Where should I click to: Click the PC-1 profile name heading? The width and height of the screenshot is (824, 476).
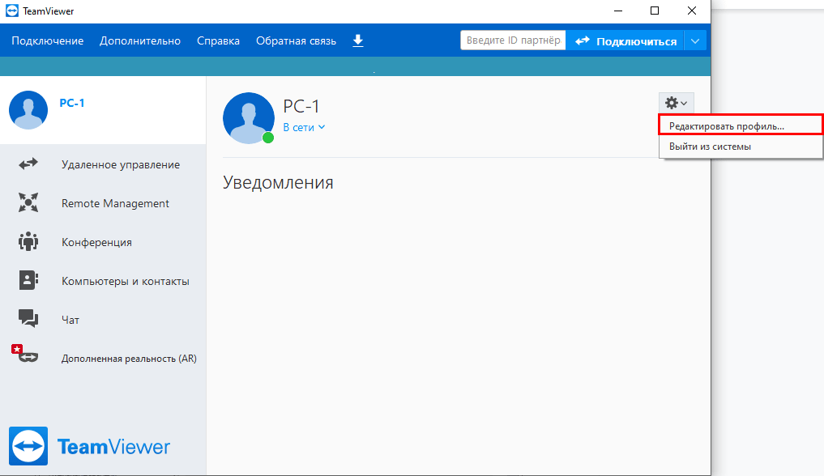pos(301,106)
